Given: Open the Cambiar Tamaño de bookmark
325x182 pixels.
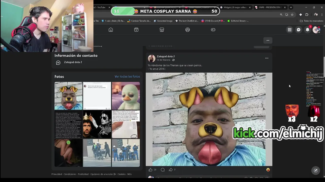Looking at the screenshot, I should (x=139, y=21).
